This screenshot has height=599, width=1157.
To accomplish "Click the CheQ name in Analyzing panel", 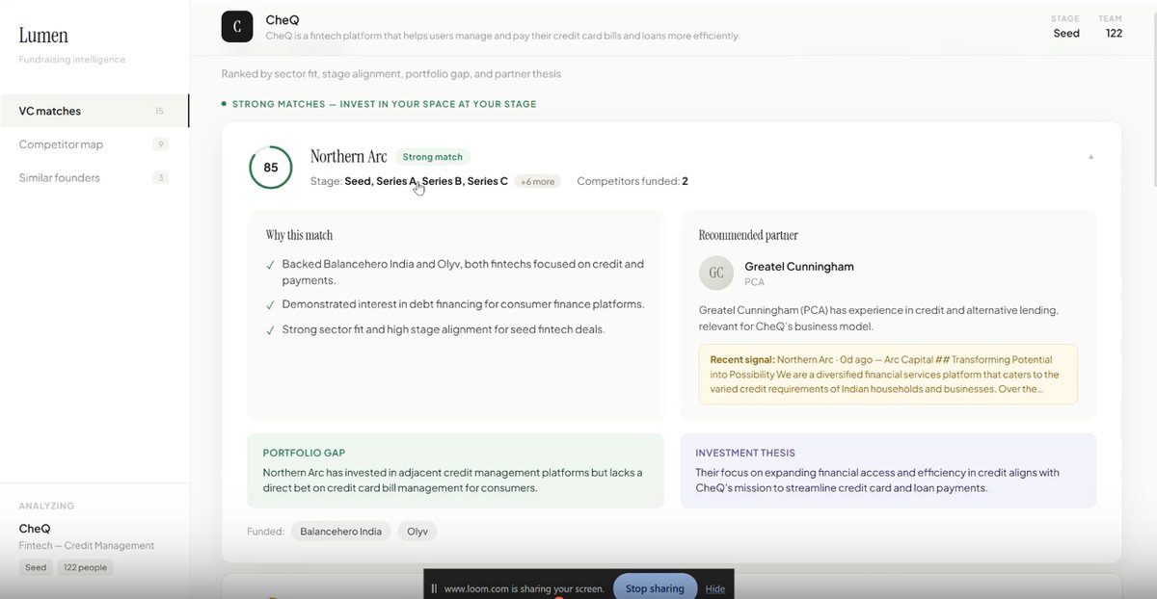I will coord(35,529).
